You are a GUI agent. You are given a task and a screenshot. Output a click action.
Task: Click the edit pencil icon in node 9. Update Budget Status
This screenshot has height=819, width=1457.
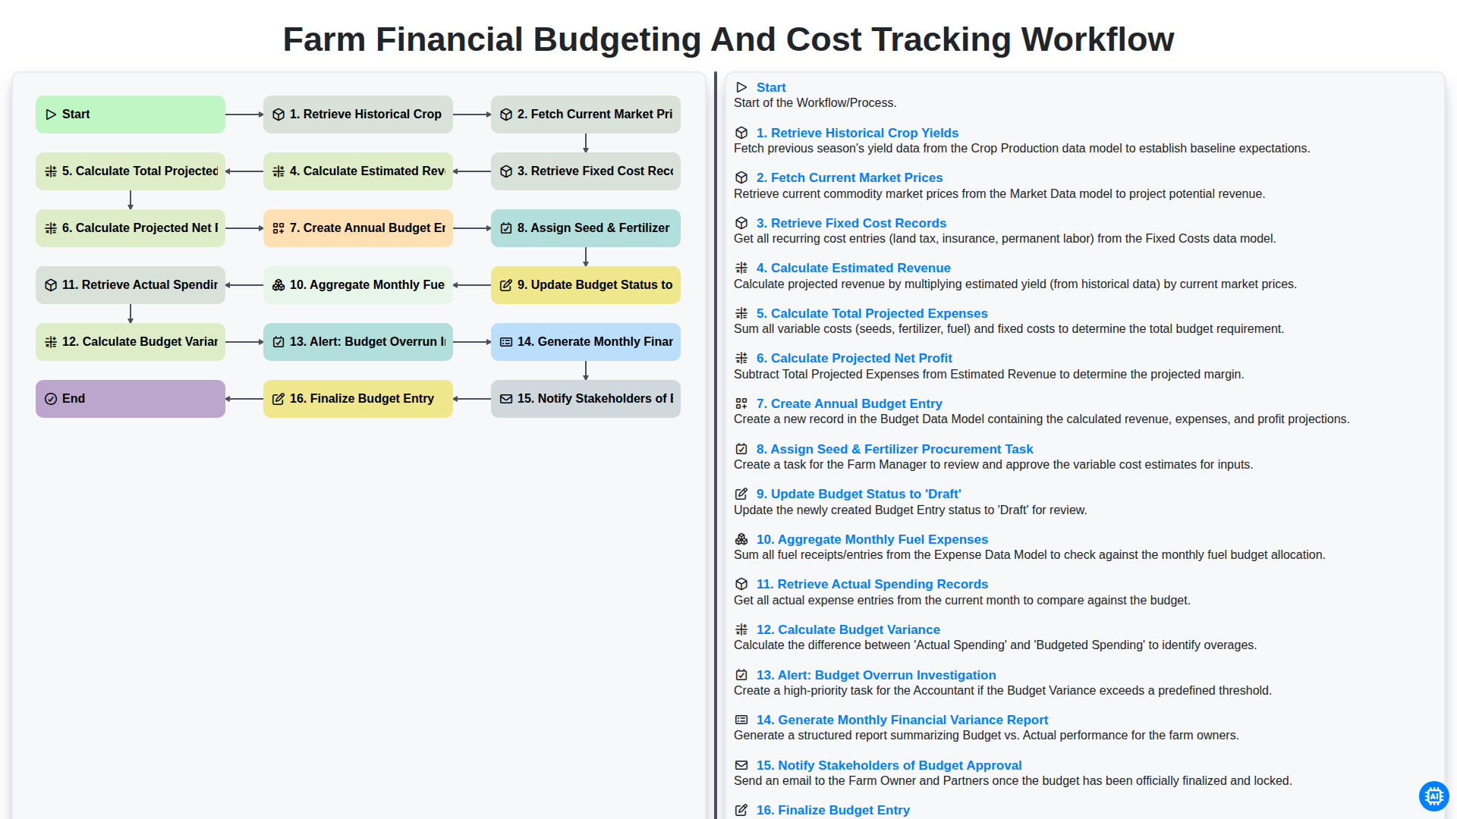tap(506, 285)
